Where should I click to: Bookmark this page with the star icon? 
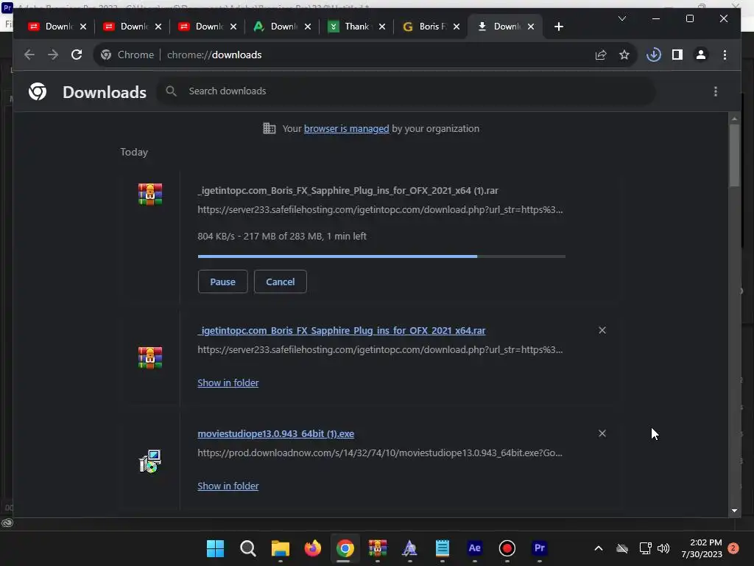point(624,55)
